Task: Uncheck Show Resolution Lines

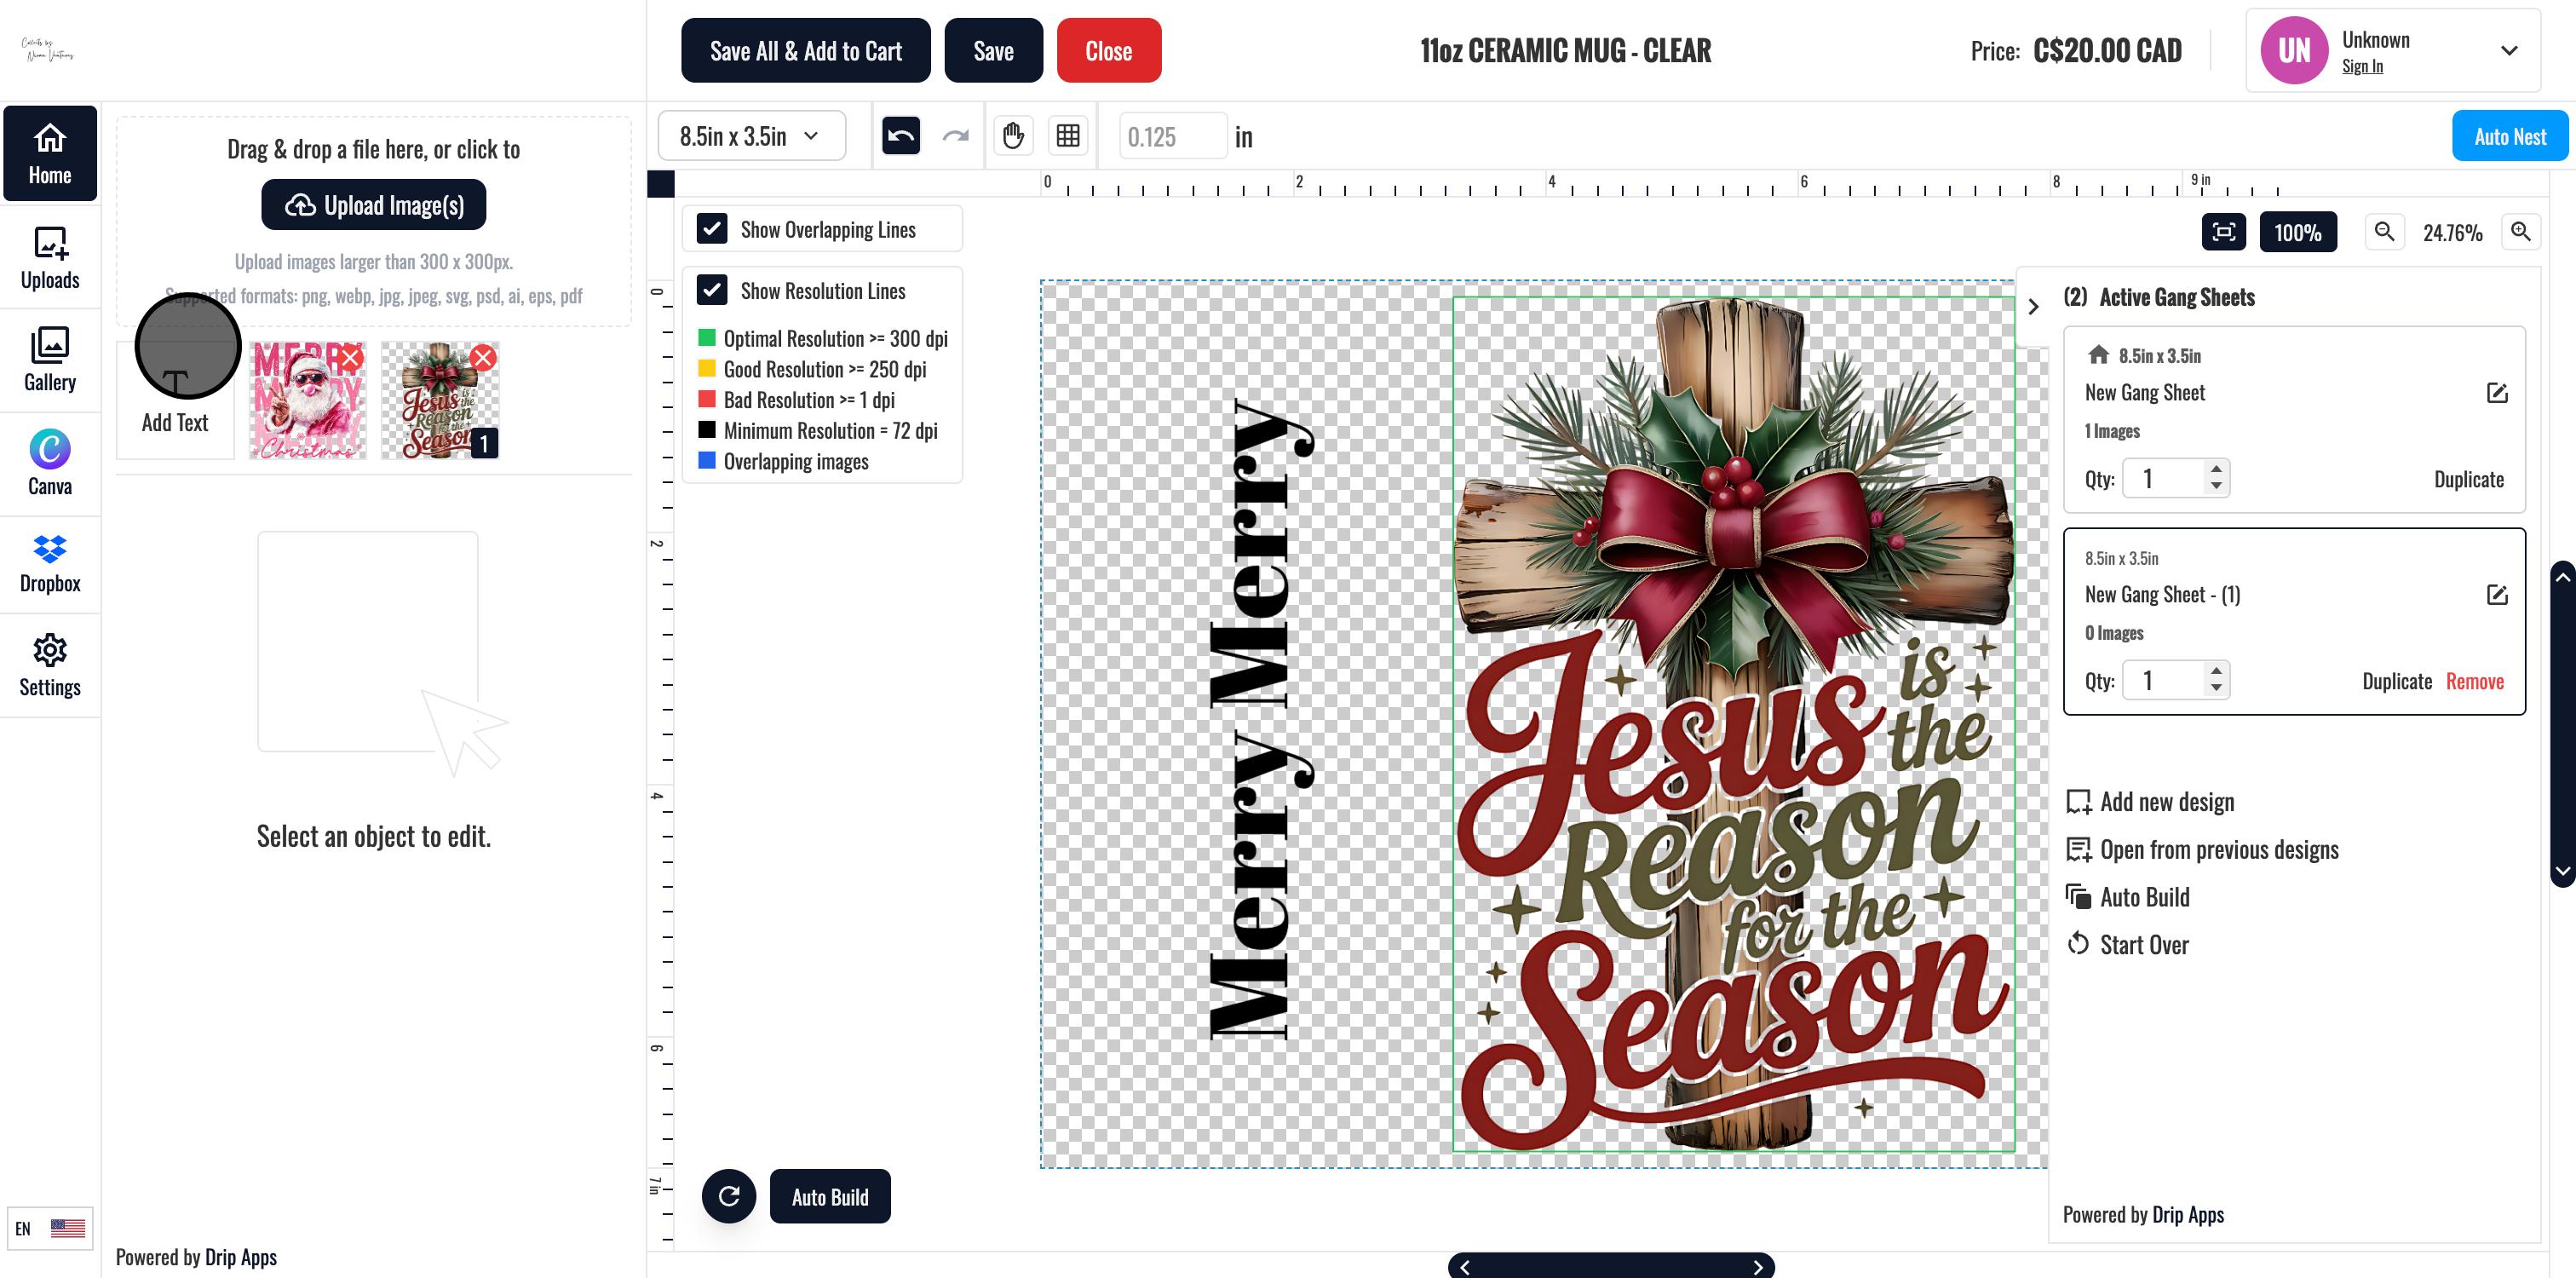Action: 712,291
